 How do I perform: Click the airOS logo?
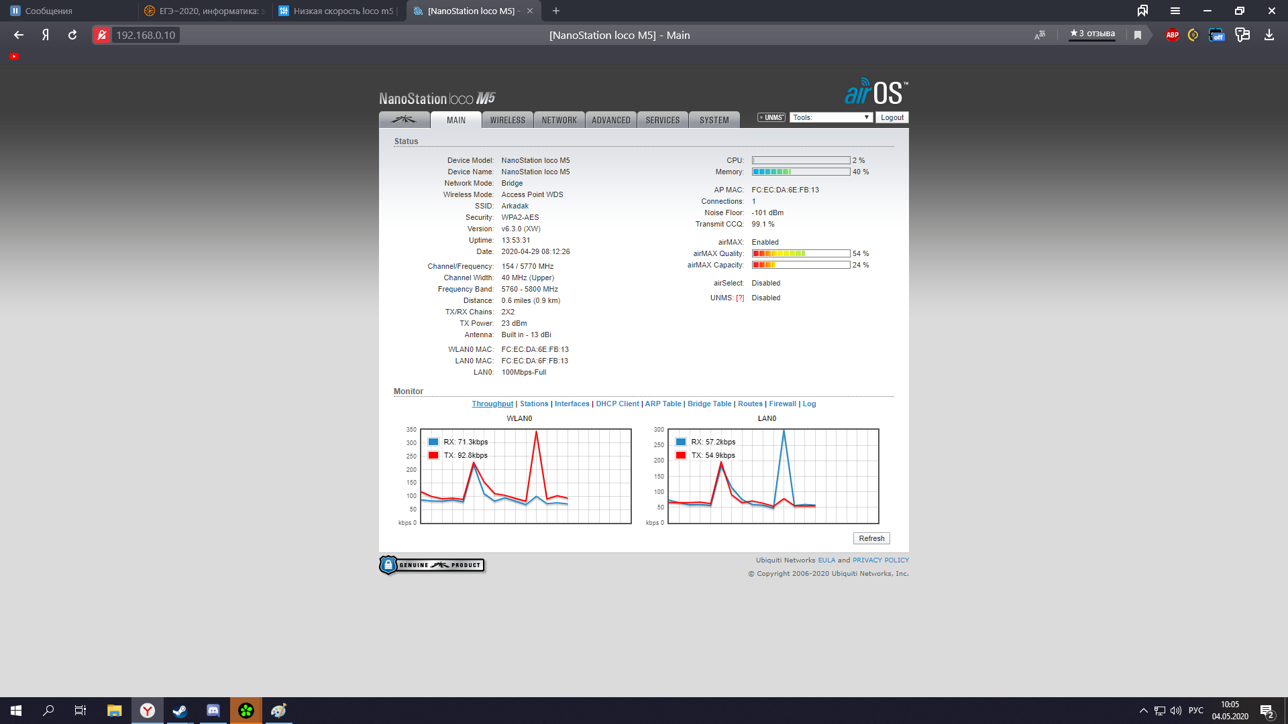click(876, 92)
